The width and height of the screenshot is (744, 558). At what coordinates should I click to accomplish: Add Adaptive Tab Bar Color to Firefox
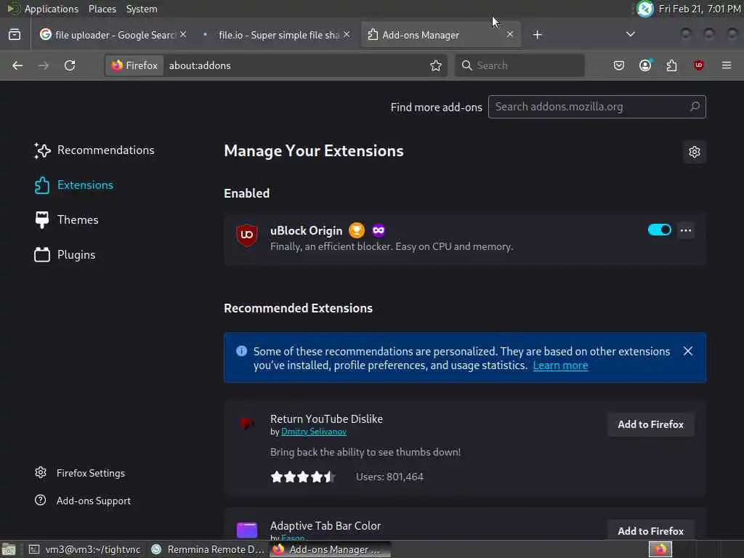coord(650,531)
